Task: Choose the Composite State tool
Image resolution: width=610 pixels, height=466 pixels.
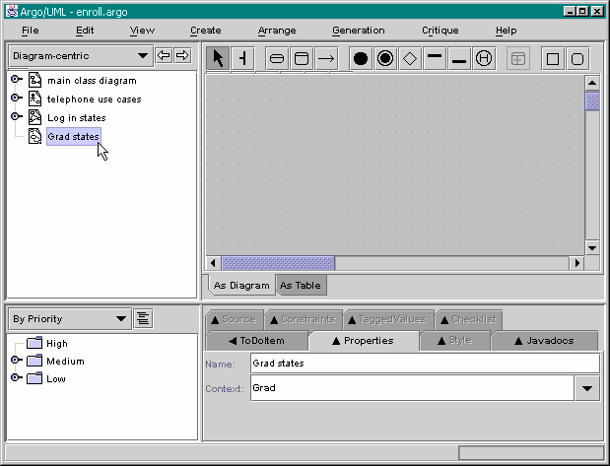Action: 302,59
